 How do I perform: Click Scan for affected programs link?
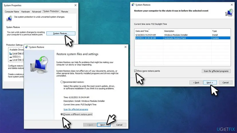tap(76, 109)
